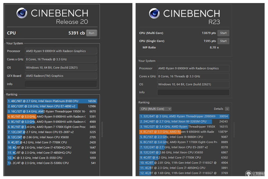Select R23 ranking row Core i9-9880H 9087
The height and width of the screenshot is (179, 268).
(184, 137)
